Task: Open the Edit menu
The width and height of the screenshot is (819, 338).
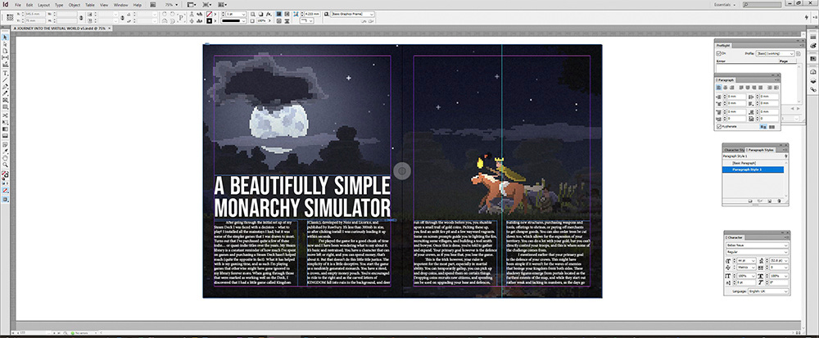Action: pos(29,5)
